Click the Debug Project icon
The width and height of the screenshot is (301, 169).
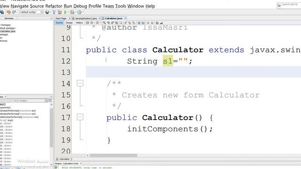72,12
